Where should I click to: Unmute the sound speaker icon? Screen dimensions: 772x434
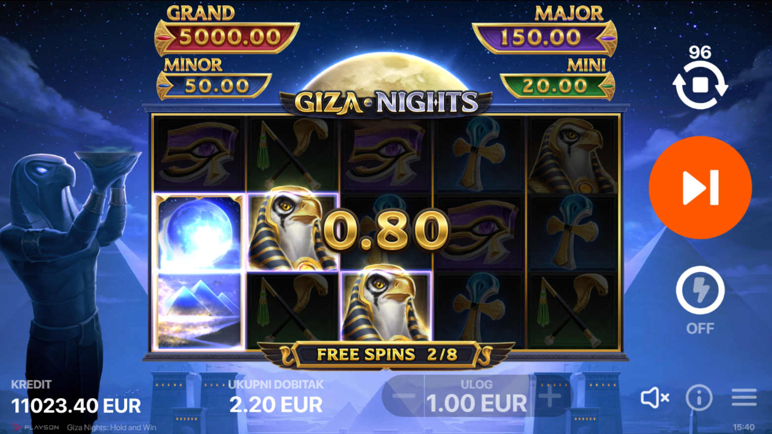pos(655,397)
